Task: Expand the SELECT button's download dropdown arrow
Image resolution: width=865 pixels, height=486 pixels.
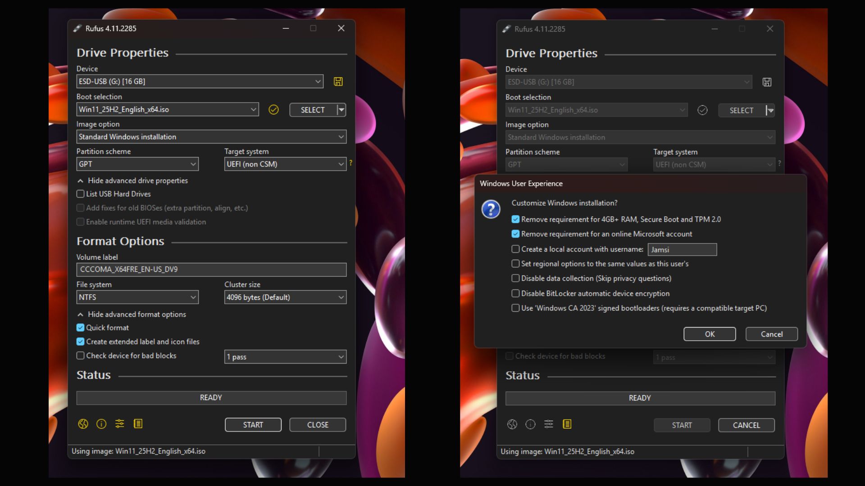Action: coord(341,109)
